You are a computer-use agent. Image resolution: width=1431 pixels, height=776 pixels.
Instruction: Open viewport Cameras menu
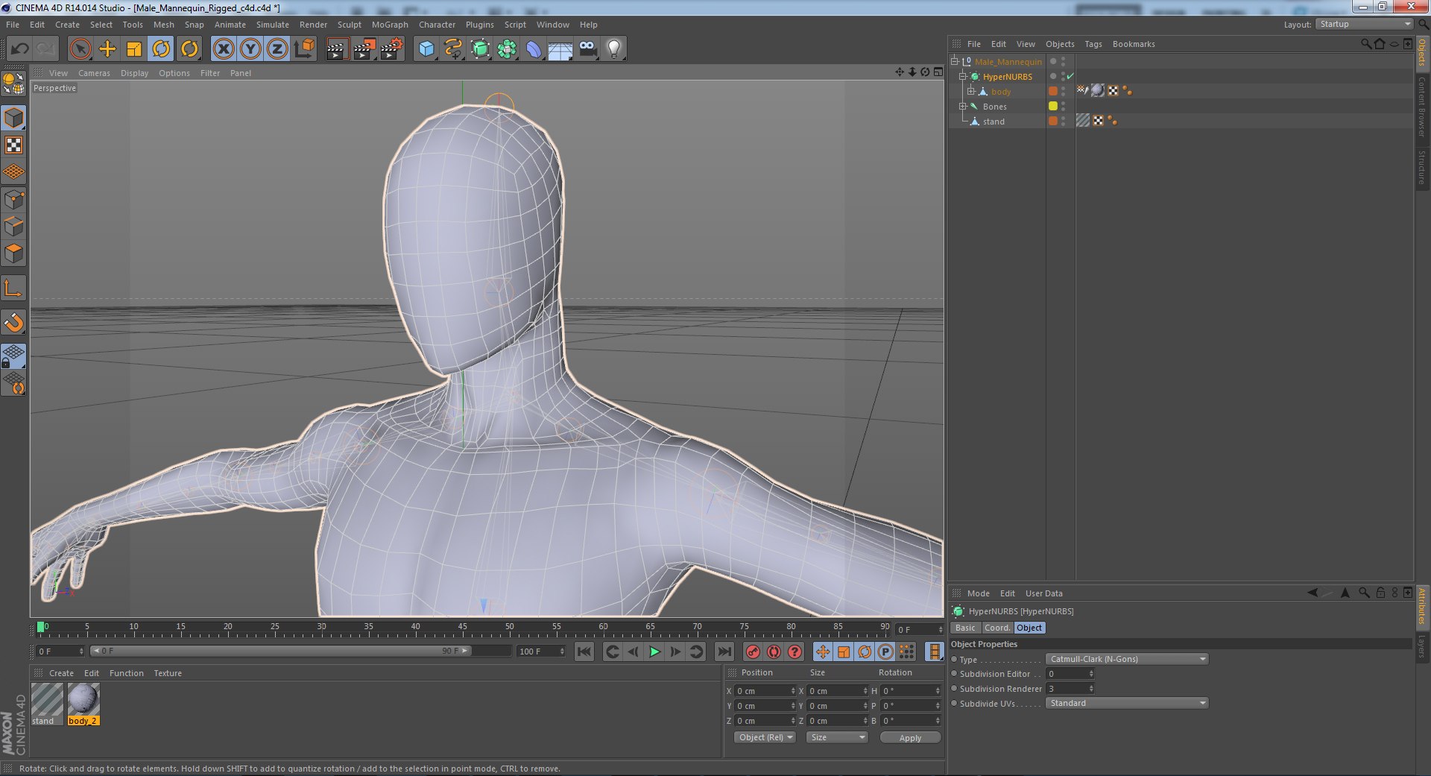pos(94,73)
